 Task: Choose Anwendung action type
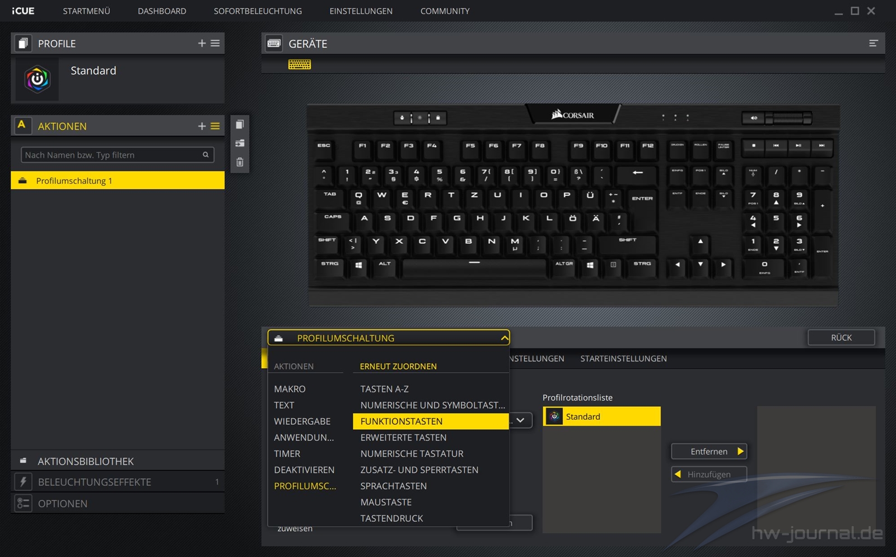tap(304, 438)
